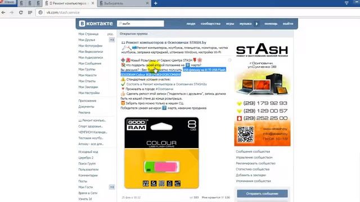This screenshot has height=202, width=360.
Task: Open Спорт здоровье.. in sidebar
Action: point(91,126)
